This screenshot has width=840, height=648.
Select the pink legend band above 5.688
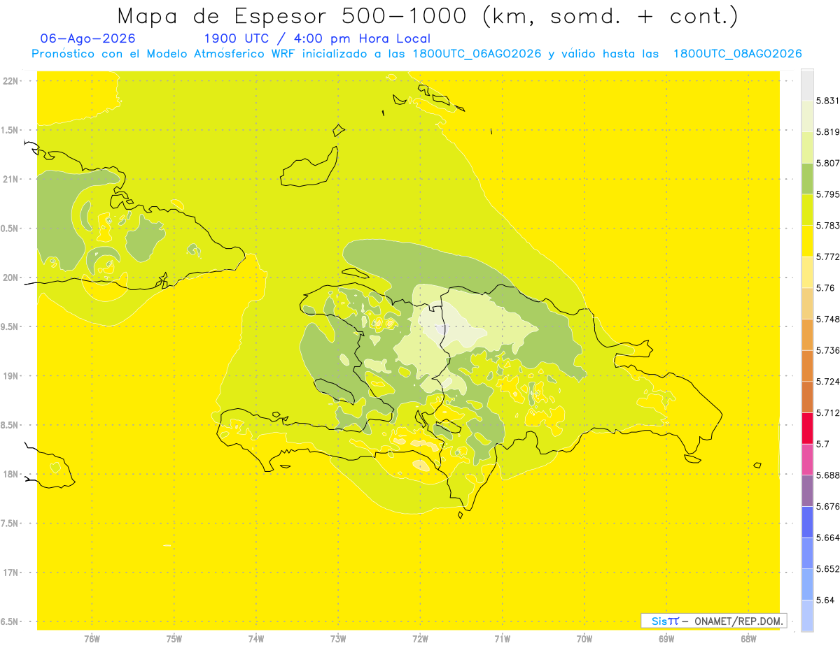pos(807,459)
